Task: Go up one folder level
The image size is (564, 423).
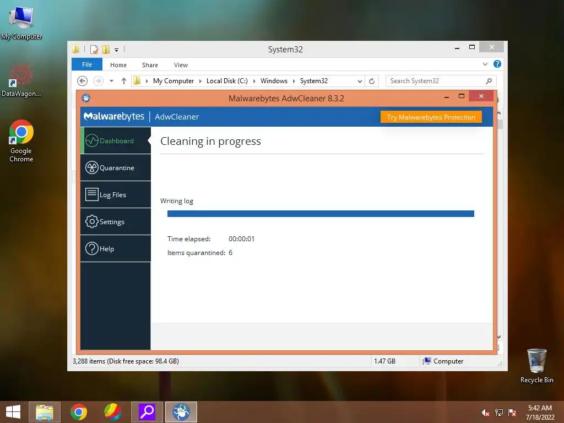Action: tap(124, 81)
